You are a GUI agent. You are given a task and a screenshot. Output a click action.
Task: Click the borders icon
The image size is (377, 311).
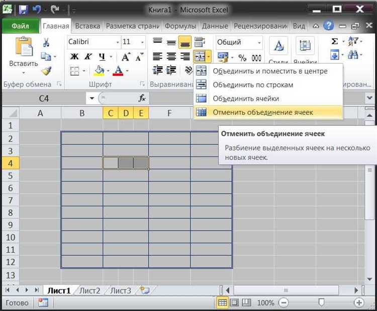(x=74, y=71)
